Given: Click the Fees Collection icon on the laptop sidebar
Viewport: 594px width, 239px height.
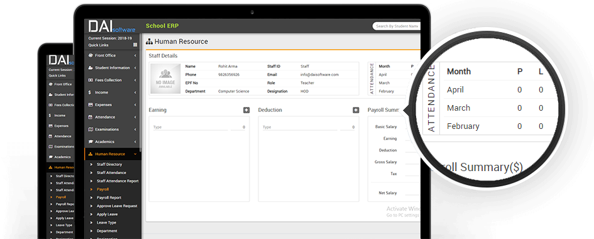Looking at the screenshot, I should 91,80.
